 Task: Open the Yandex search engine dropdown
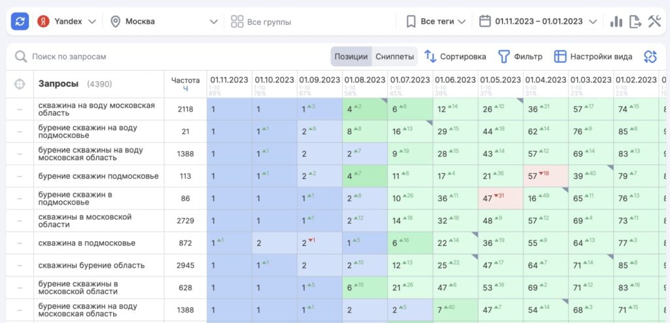click(67, 22)
